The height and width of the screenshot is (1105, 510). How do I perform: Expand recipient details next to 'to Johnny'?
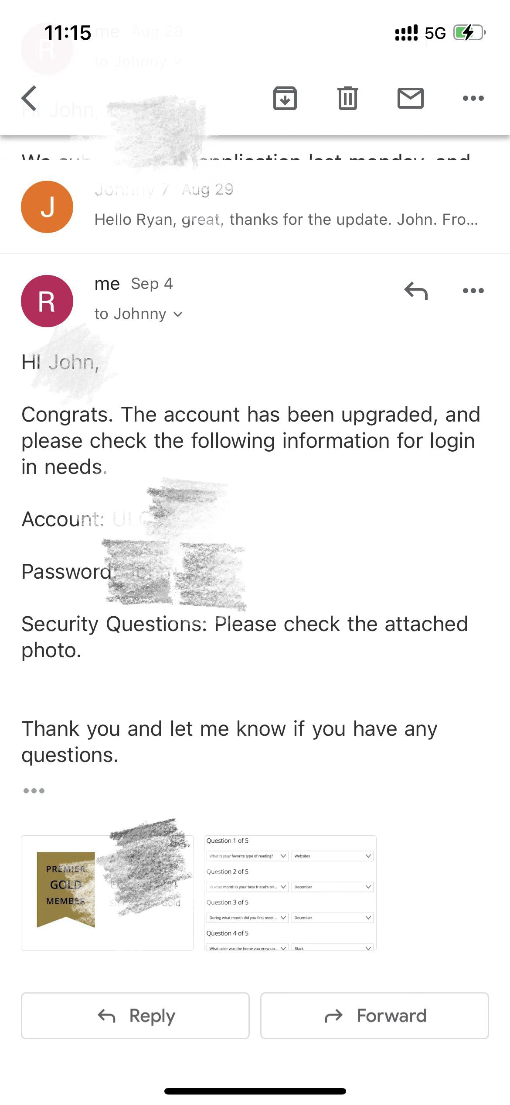coord(178,314)
